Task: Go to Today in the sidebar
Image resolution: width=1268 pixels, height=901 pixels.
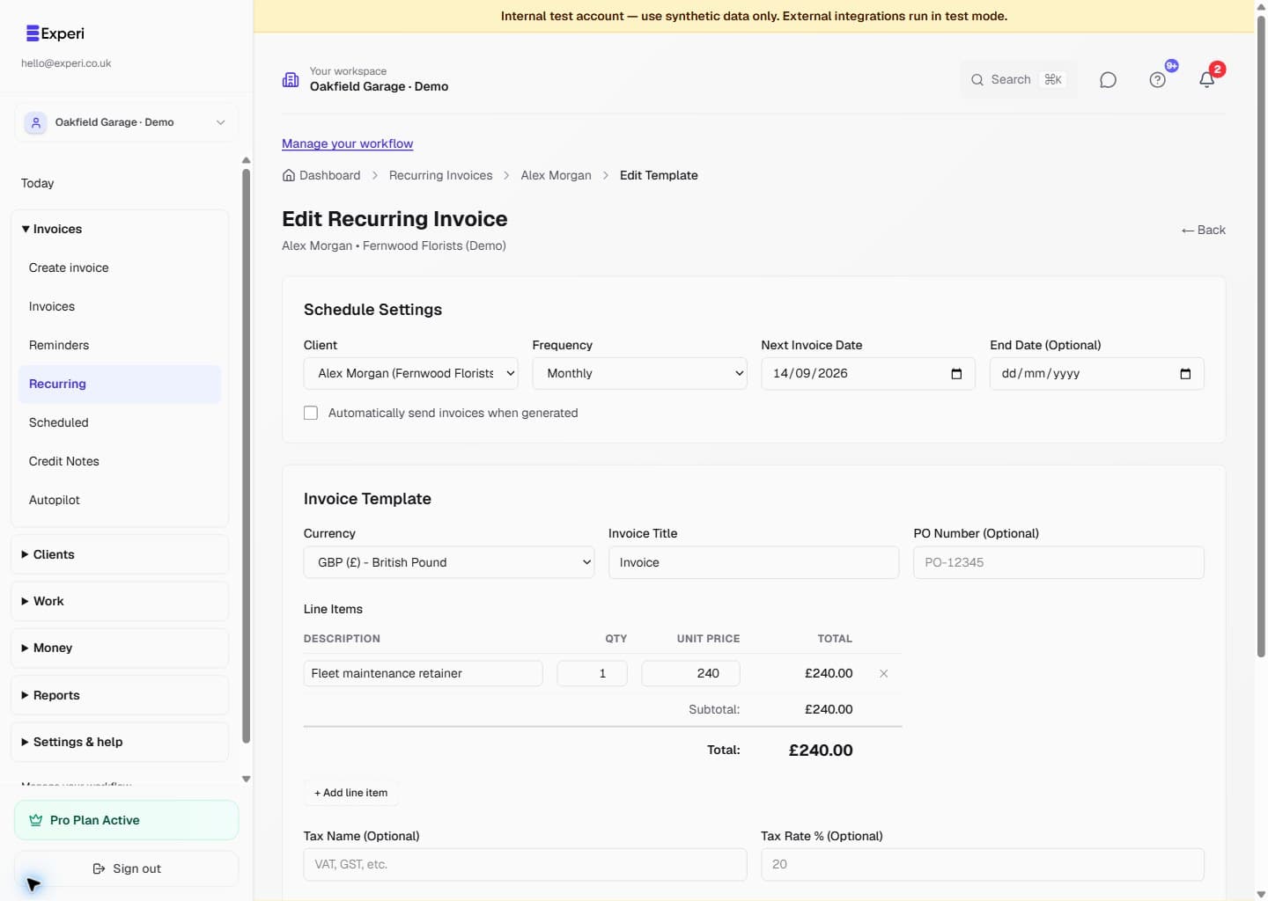Action: (x=38, y=183)
